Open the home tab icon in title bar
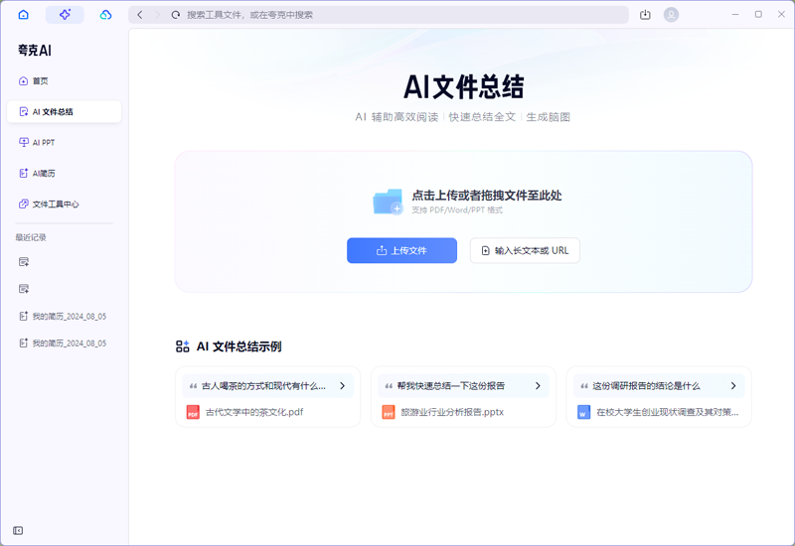This screenshot has width=795, height=546. pos(23,15)
